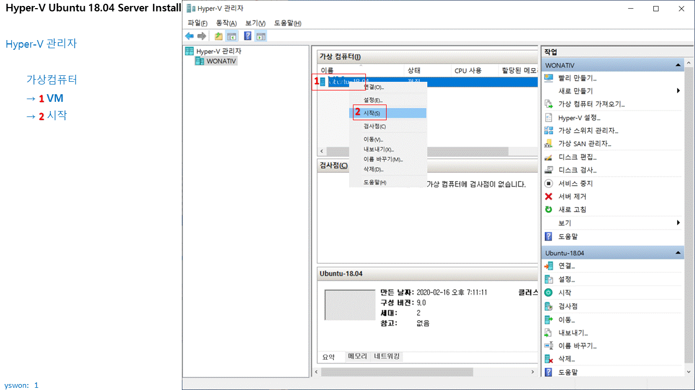The image size is (695, 390).
Task: Open Hyper-V 설정 in the actions pane
Action: 579,118
